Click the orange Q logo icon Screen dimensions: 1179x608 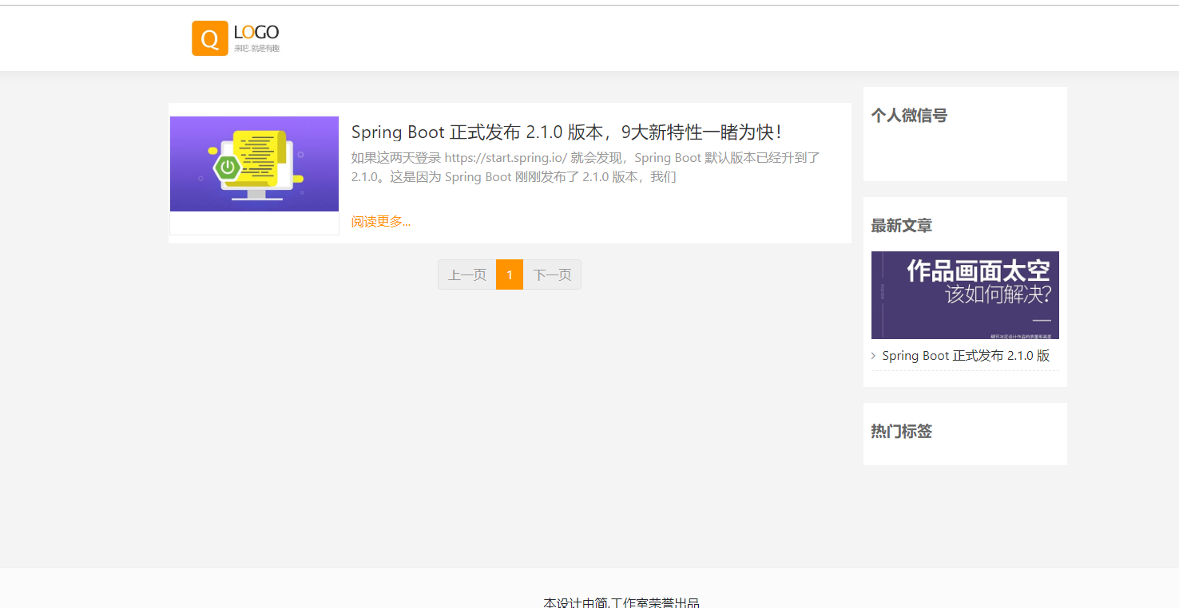point(210,38)
